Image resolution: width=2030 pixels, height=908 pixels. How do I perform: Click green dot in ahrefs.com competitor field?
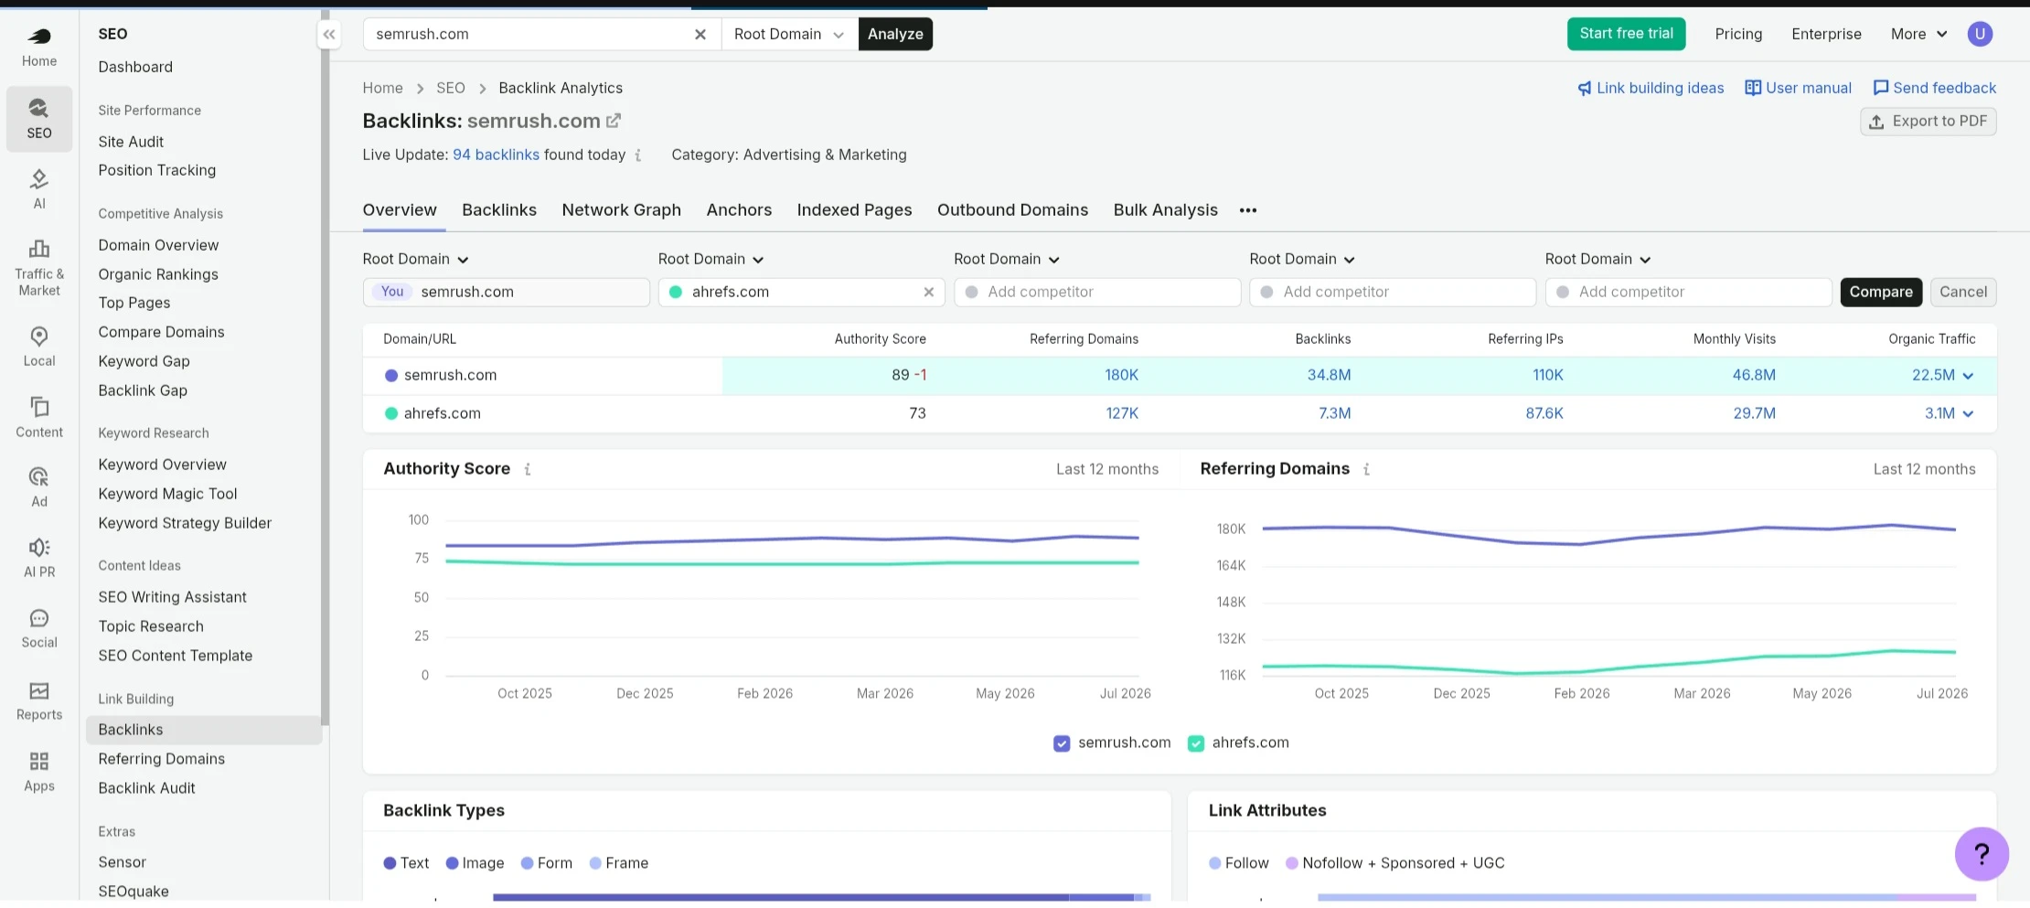676,292
